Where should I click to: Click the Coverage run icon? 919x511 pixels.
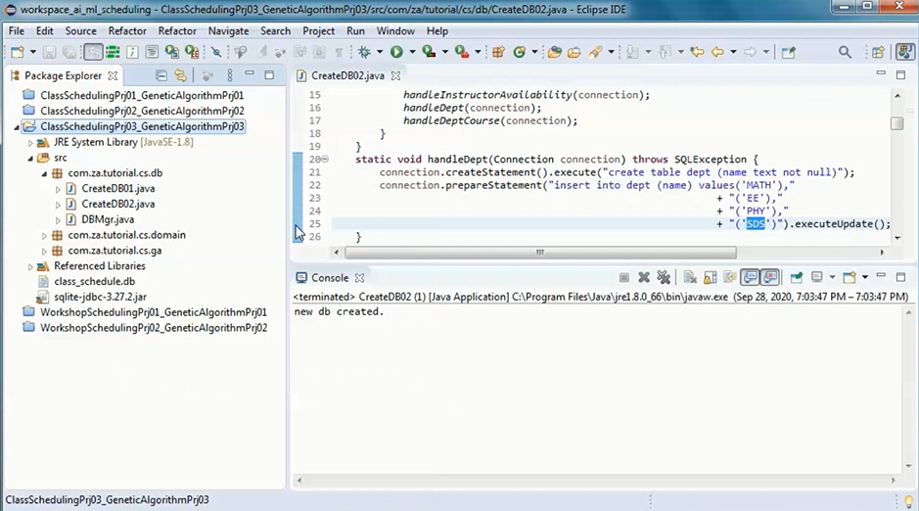tap(429, 52)
